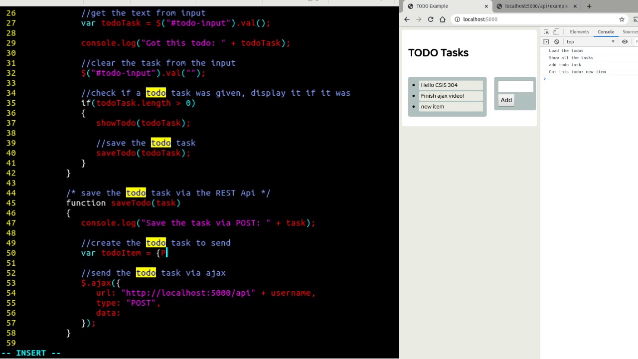Image resolution: width=638 pixels, height=359 pixels.
Task: Click the 'var todoItem = {' line in editor
Action: click(125, 253)
